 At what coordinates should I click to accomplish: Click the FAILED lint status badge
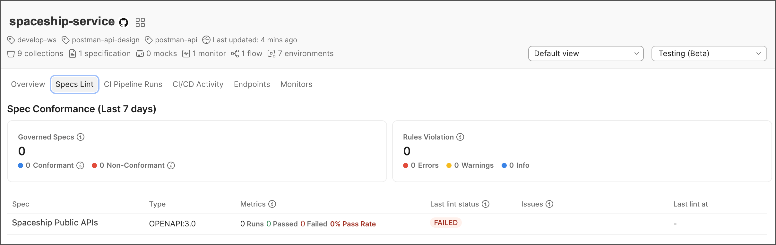click(446, 223)
